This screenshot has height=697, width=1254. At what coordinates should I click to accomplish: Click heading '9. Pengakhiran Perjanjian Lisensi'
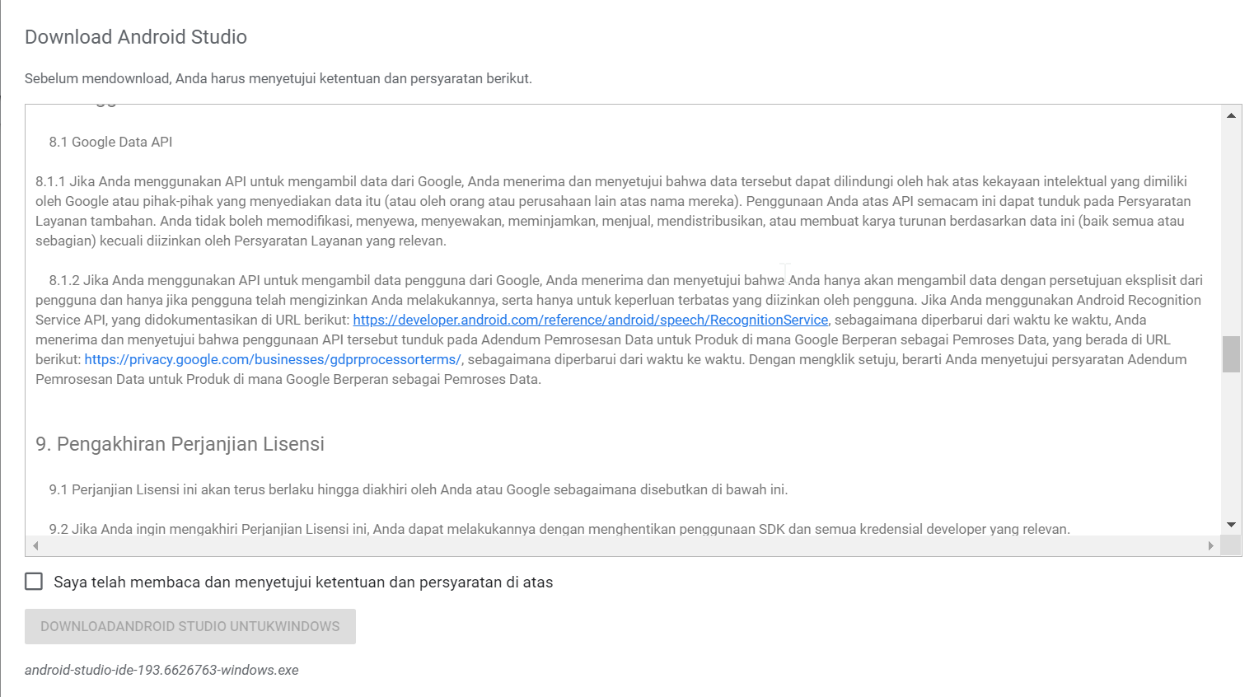(x=180, y=443)
